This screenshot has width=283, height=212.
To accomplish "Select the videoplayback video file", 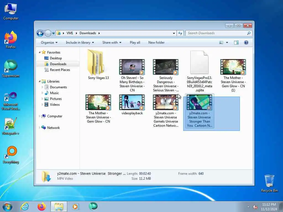I will point(132,105).
